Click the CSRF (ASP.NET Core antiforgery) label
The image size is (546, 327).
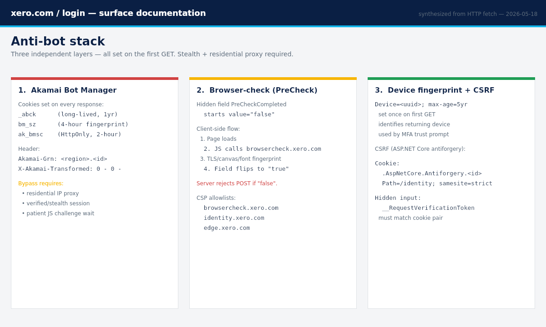click(x=420, y=149)
